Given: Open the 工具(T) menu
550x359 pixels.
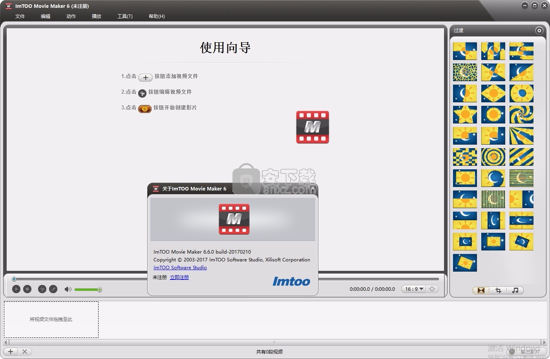Looking at the screenshot, I should (x=125, y=16).
